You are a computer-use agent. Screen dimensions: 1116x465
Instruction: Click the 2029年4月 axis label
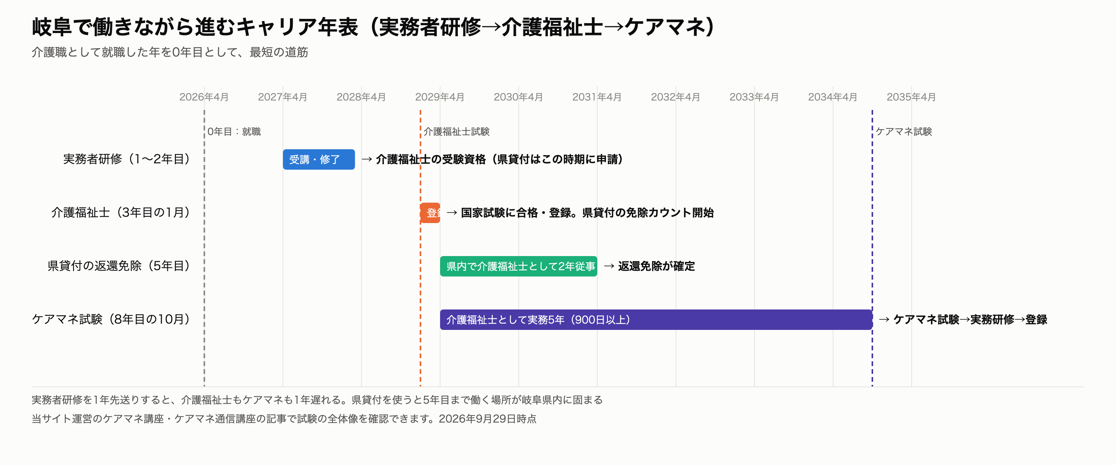(440, 97)
